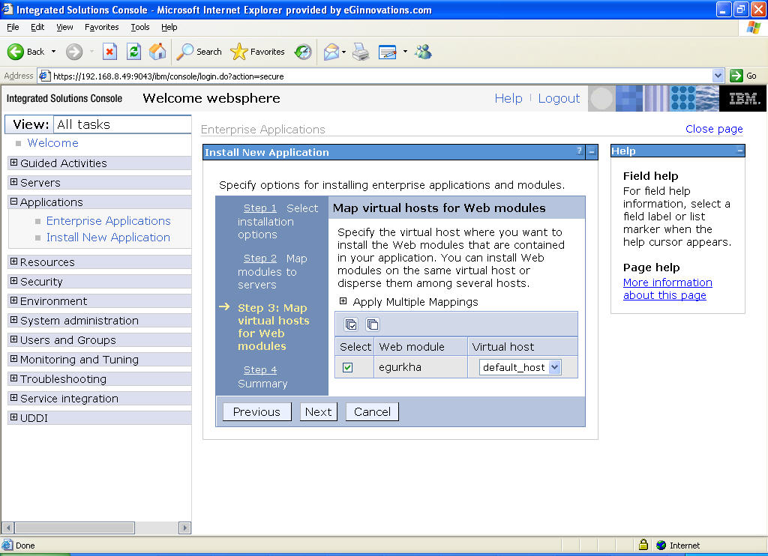
Task: Open the Search pane
Action: (198, 52)
